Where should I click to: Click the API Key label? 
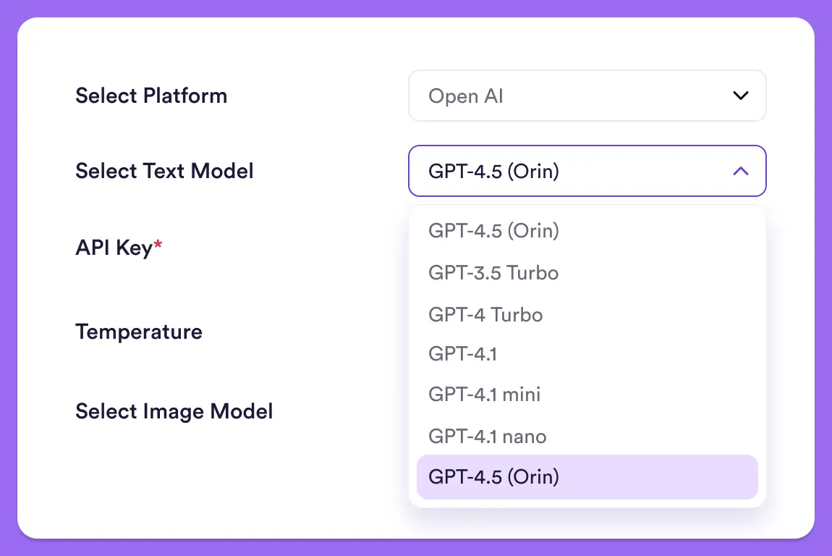(119, 248)
